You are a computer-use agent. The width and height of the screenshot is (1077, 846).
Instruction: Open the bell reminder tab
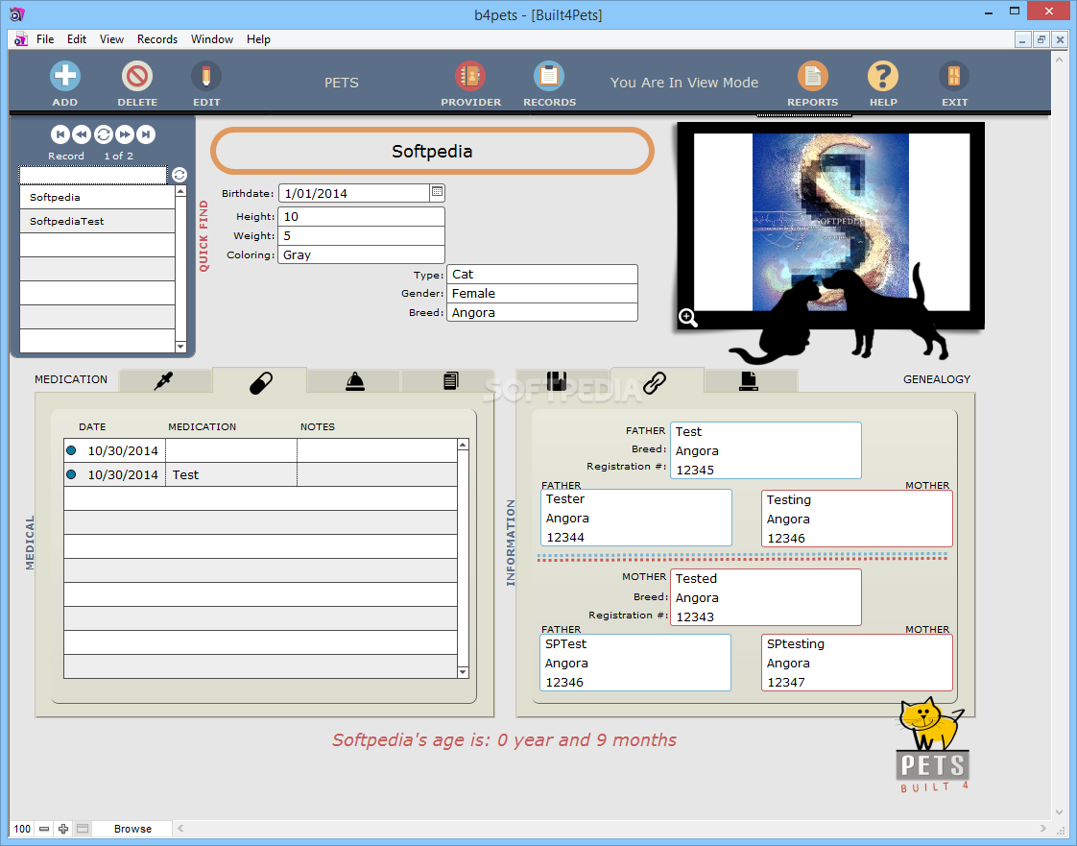pos(354,380)
